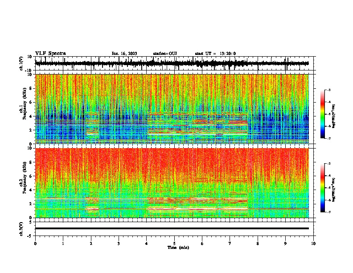The image size is (353, 273).
Task: Click the time axis tick label "0"
Action: (x=35, y=244)
